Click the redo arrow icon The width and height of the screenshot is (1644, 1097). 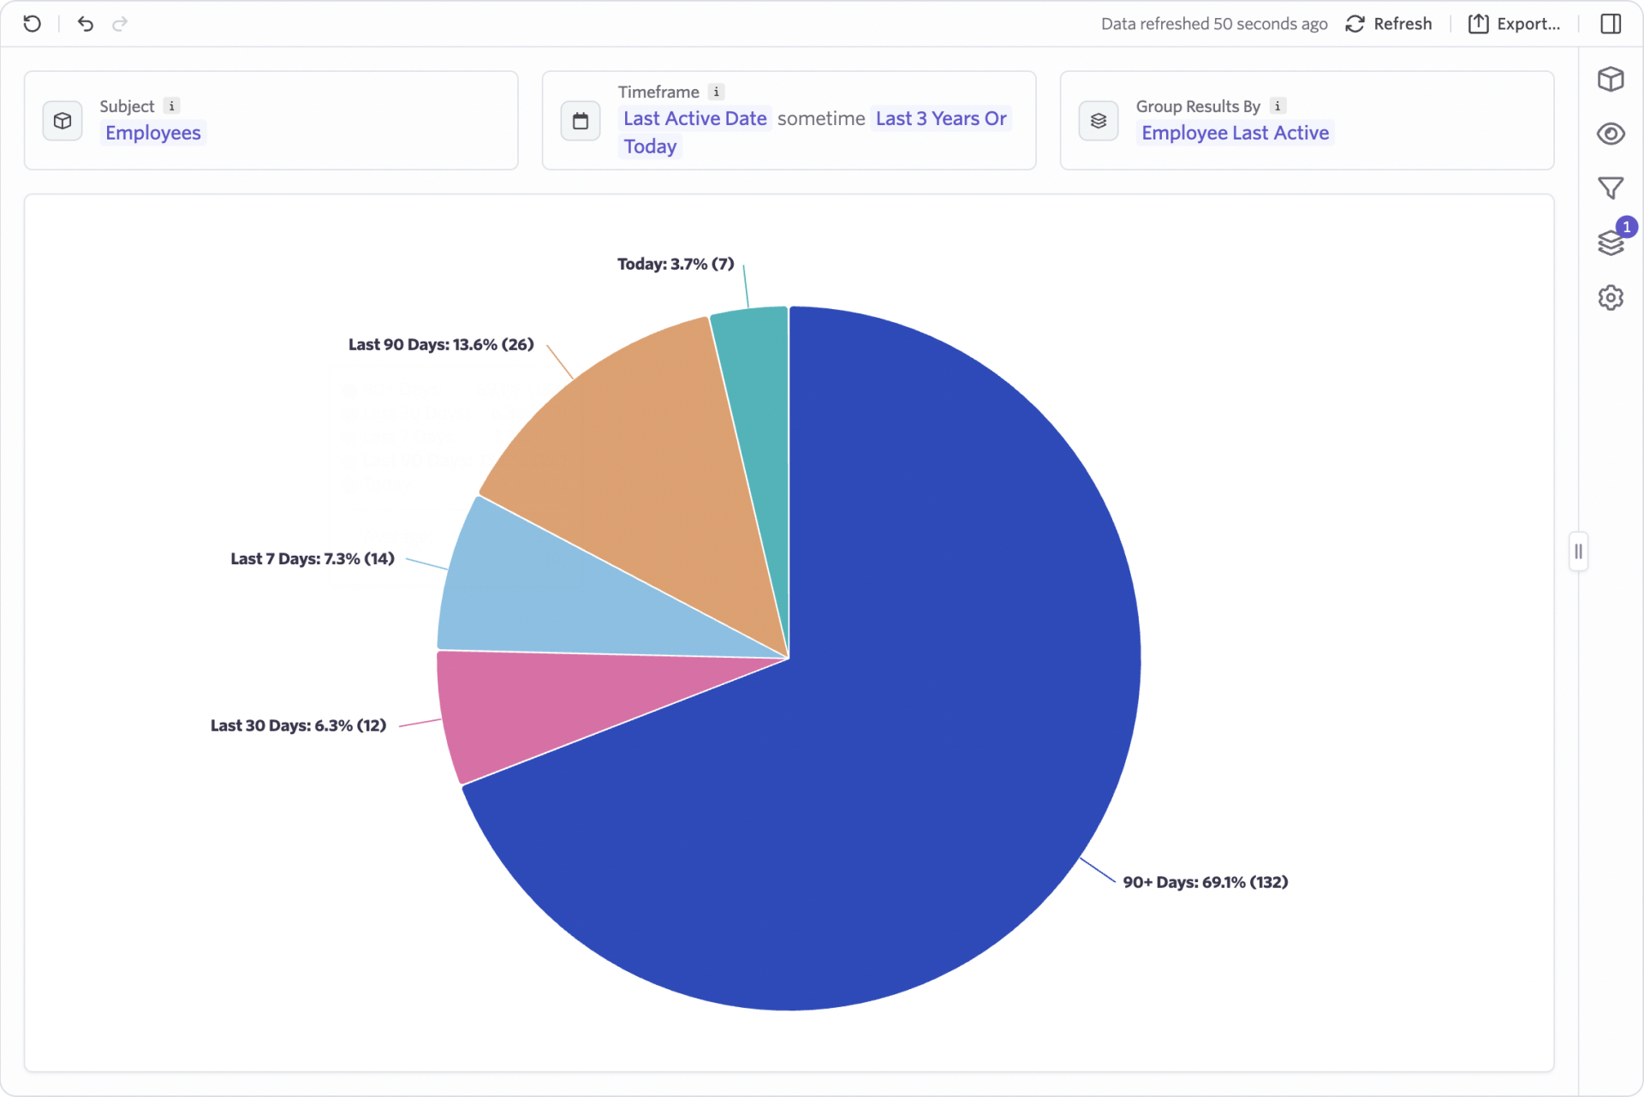click(x=120, y=23)
